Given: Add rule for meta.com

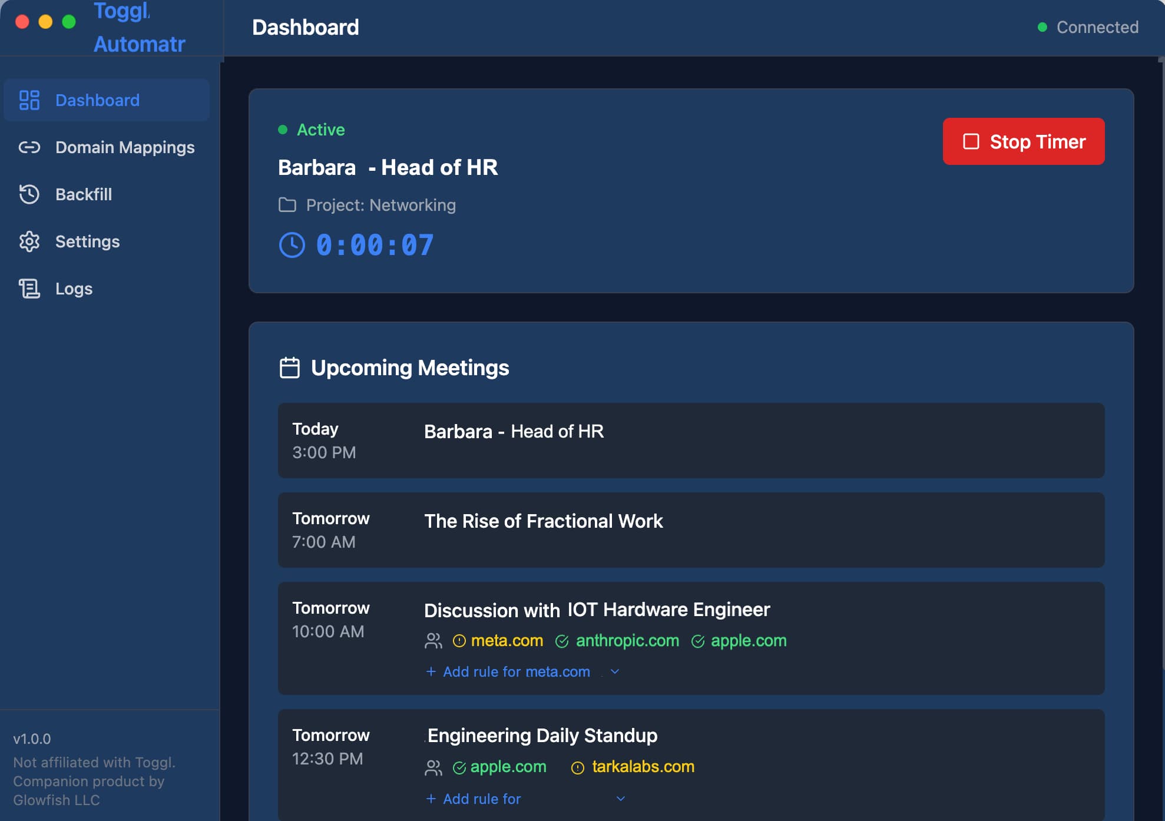Looking at the screenshot, I should coord(508,671).
